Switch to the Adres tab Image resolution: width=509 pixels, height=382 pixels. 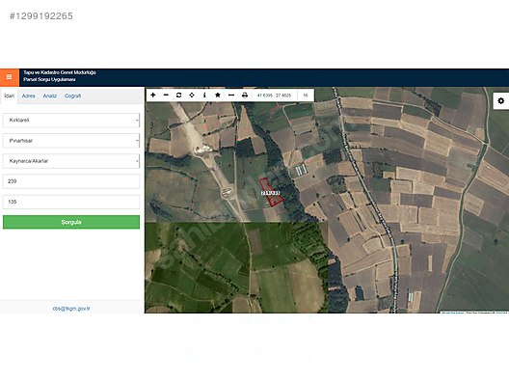click(29, 95)
